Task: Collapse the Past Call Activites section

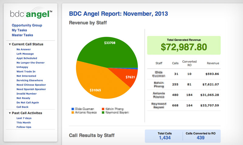Action: coord(10,113)
